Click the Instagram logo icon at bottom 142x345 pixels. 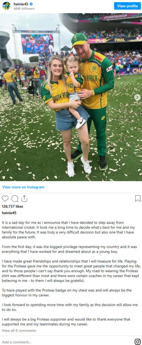point(138,342)
